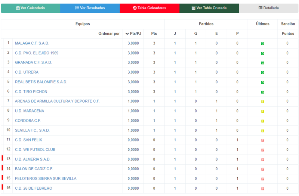Click green G badge for REAL BETIS BALOMPIE

[x=263, y=83]
